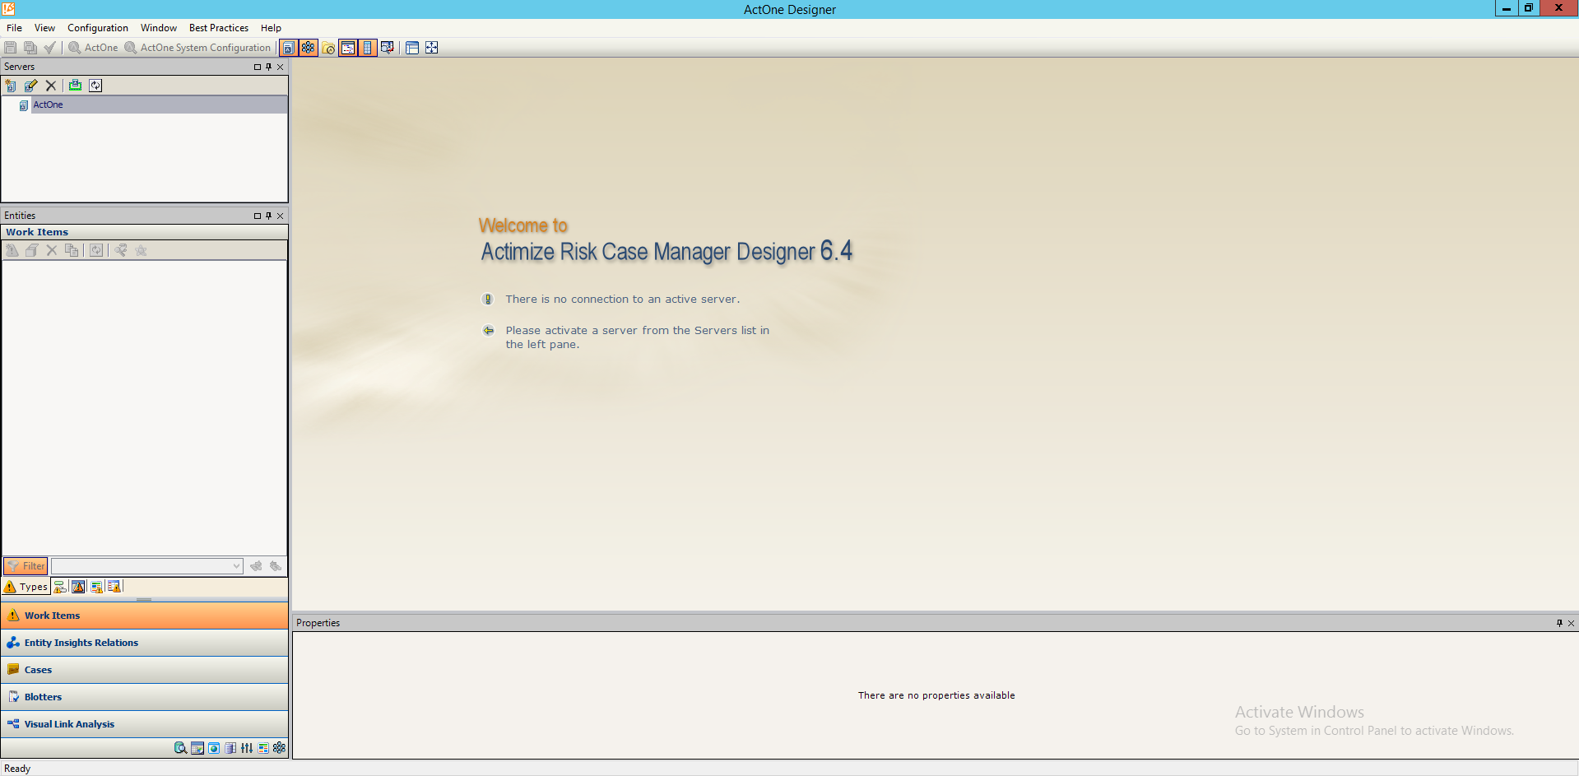Toggle the Entities pane cluster icon

click(308, 48)
